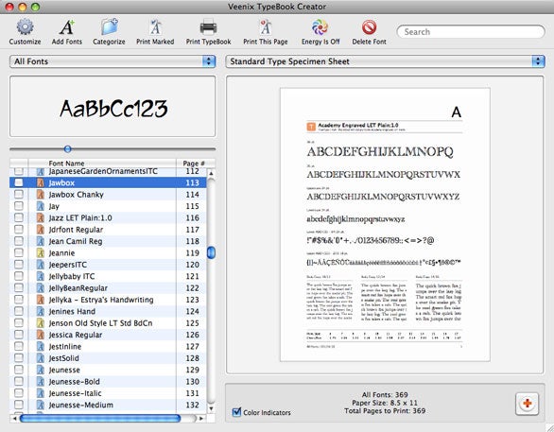Image resolution: width=554 pixels, height=432 pixels.
Task: Check the box for Jeunesse-Italic
Action: [18, 393]
